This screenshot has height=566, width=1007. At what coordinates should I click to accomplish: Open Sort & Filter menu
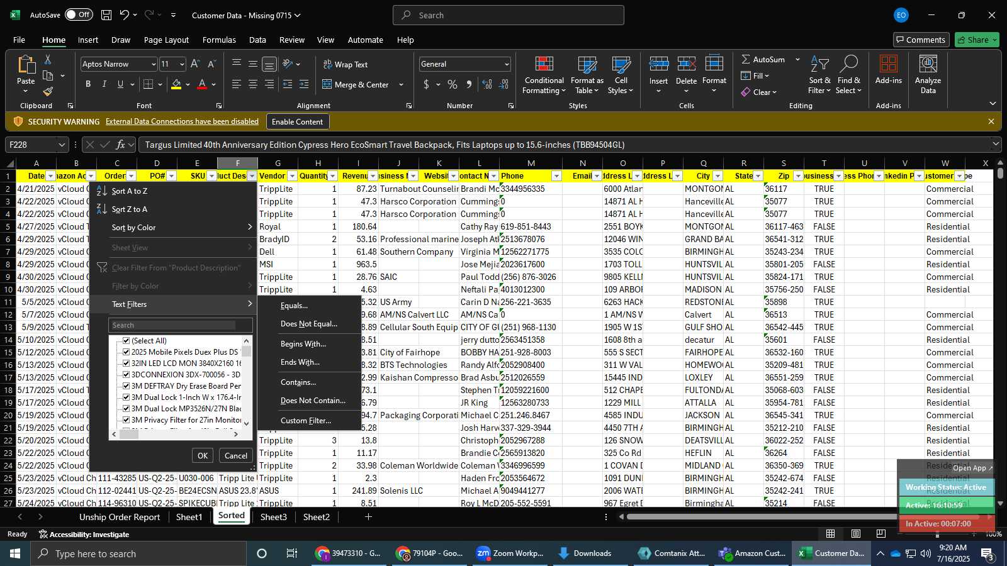(819, 75)
